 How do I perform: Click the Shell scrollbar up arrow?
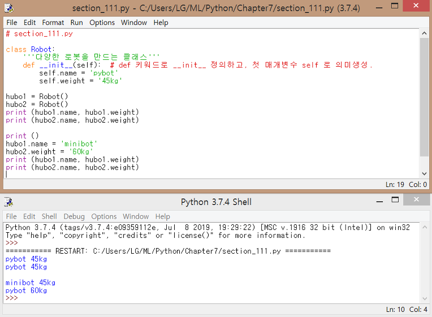[425, 228]
